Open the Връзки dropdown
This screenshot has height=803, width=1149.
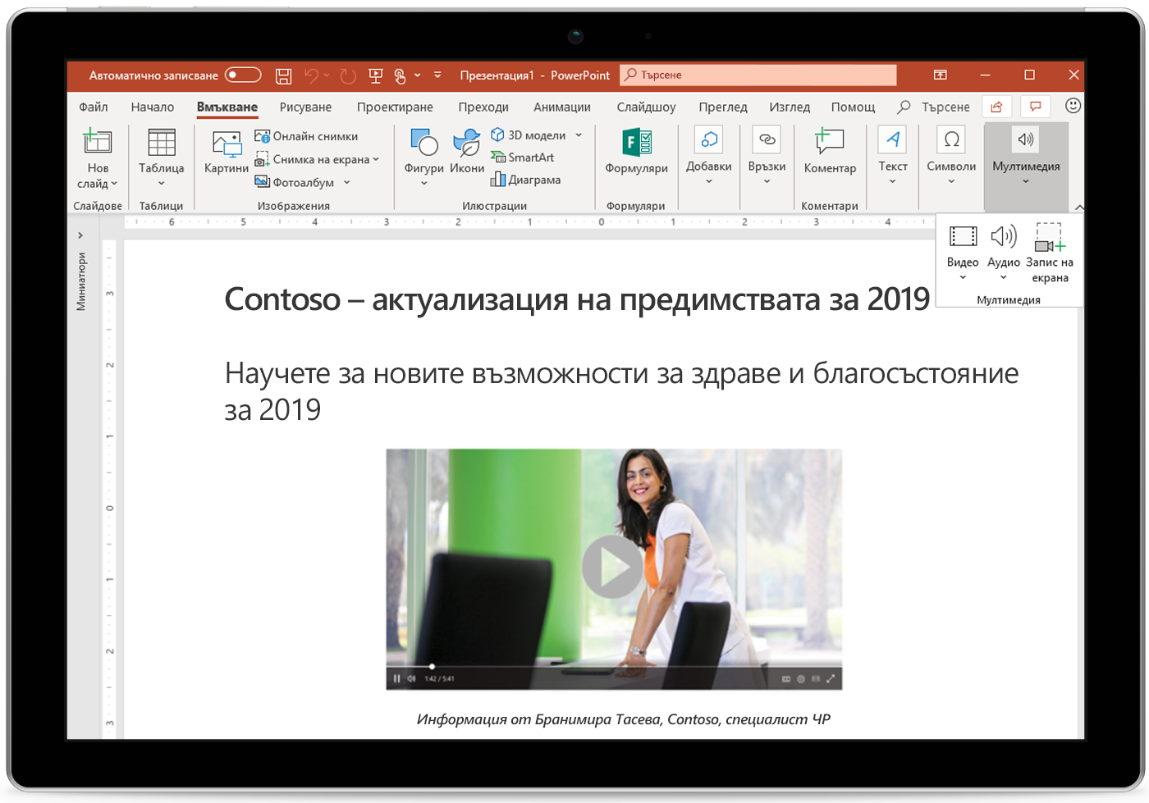767,157
